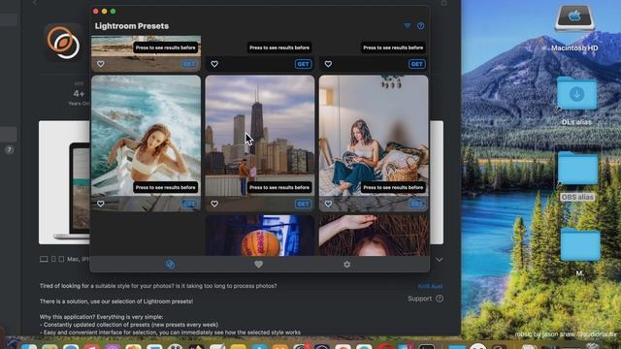Open the Macintosh HD desktop drive
Screen dimensions: 621x349
coord(574,18)
